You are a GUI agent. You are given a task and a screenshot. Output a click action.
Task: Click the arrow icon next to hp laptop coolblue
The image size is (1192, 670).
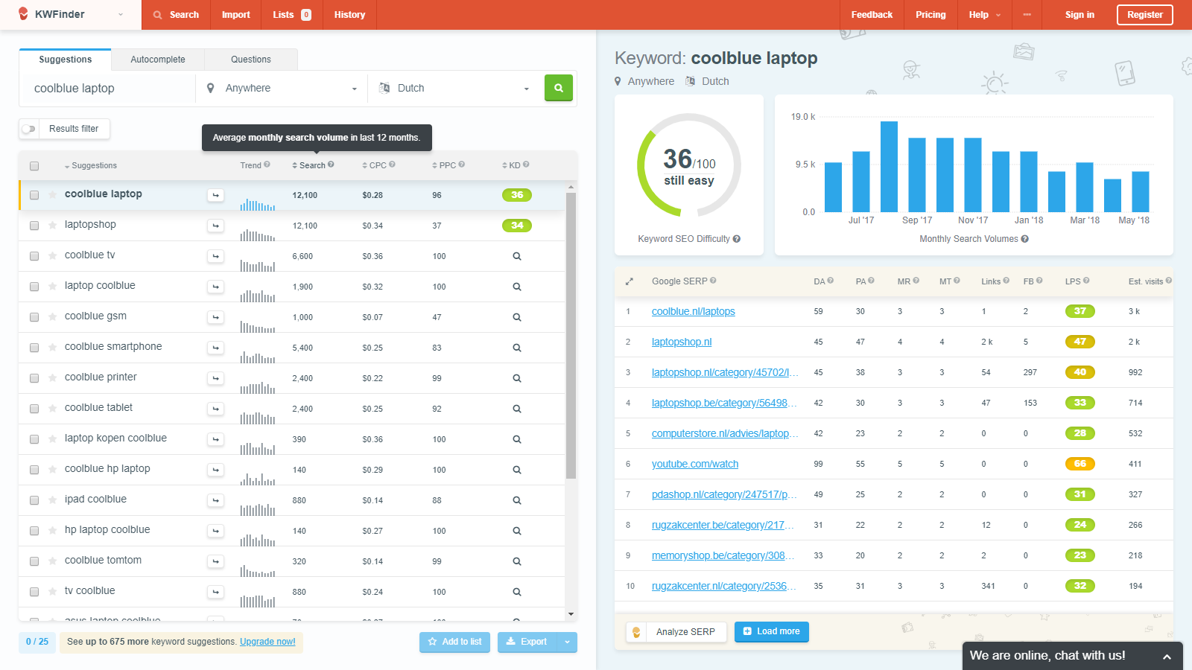[215, 531]
